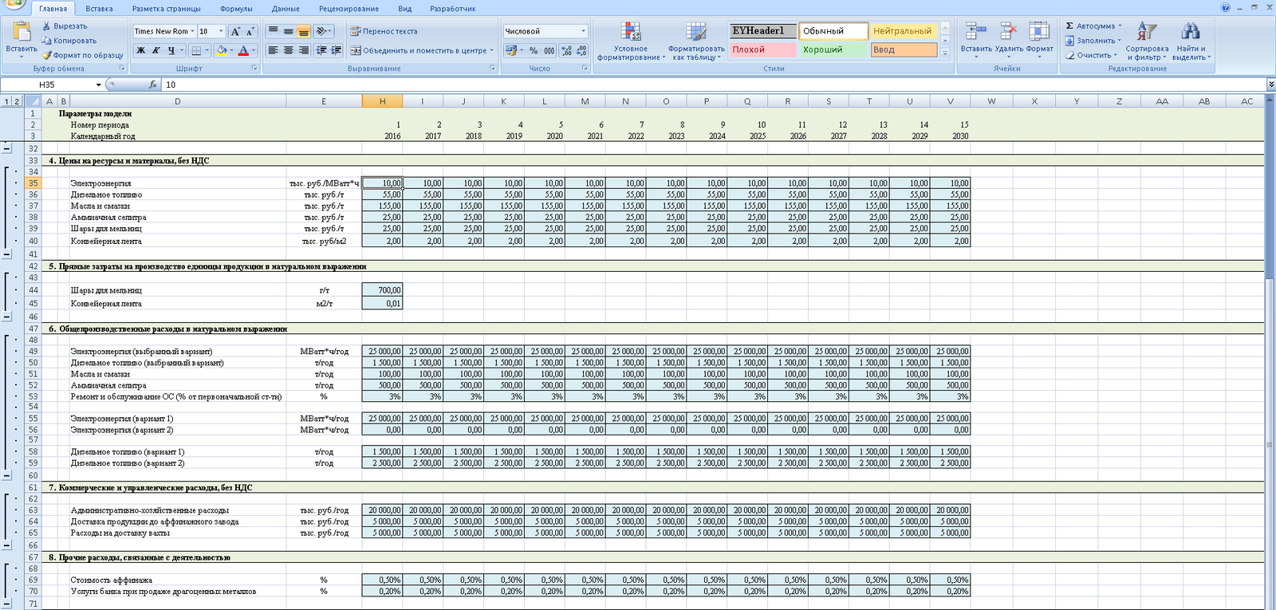Apply the Плохой cell style
This screenshot has height=610, width=1276.
click(x=762, y=49)
